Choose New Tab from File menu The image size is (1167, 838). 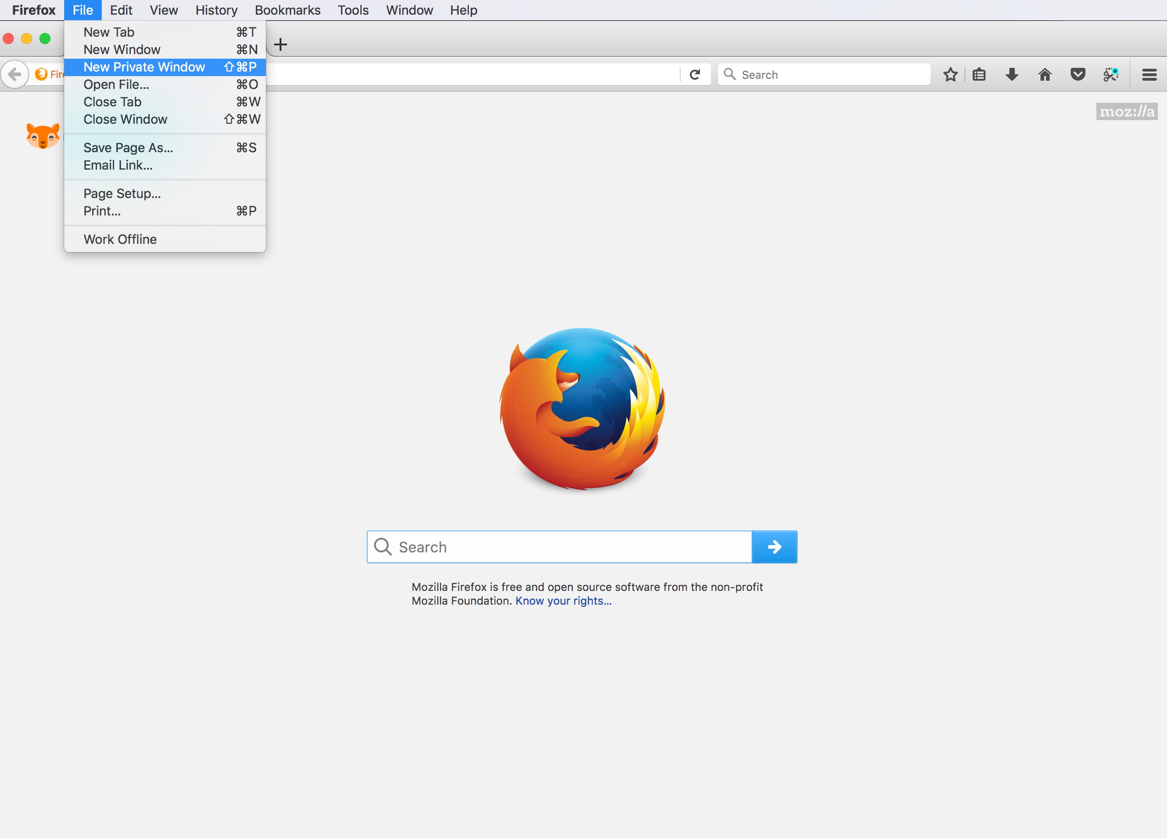click(165, 32)
